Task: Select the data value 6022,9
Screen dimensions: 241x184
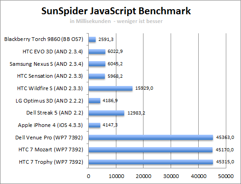Action: click(x=115, y=52)
